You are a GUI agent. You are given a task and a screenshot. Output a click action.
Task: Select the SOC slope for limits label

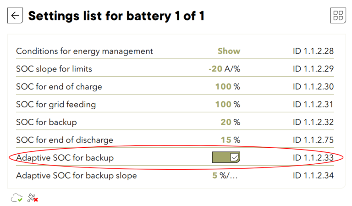tap(54, 69)
